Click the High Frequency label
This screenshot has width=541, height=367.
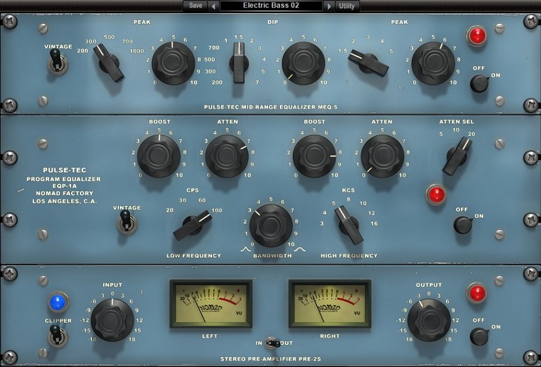pos(349,256)
